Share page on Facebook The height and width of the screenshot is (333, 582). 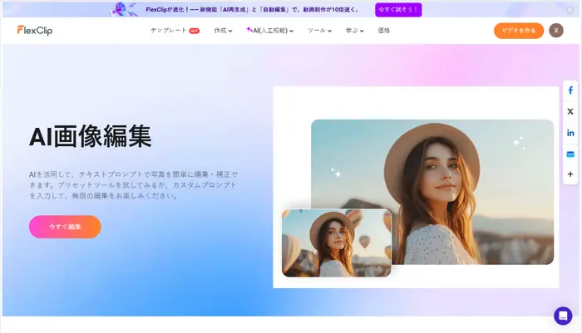pyautogui.click(x=570, y=91)
